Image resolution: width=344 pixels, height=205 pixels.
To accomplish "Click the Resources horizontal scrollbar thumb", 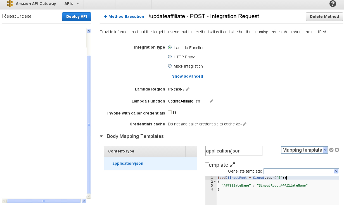I will click(44, 201).
